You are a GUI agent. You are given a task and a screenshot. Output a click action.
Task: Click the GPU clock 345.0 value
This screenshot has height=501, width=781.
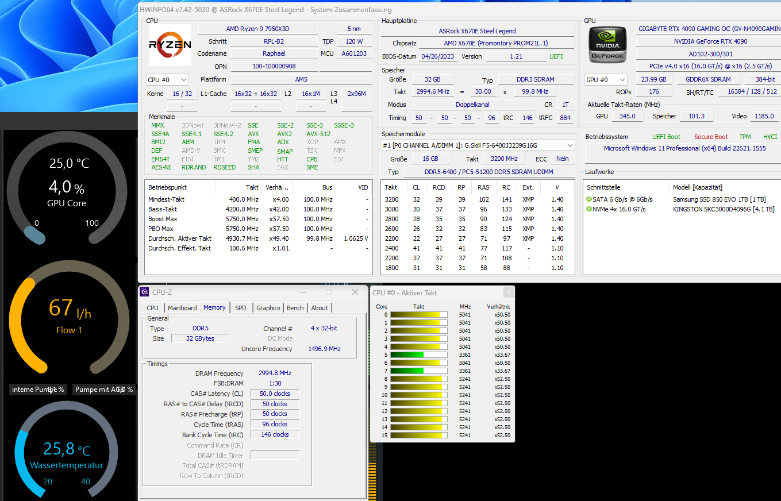coord(627,116)
